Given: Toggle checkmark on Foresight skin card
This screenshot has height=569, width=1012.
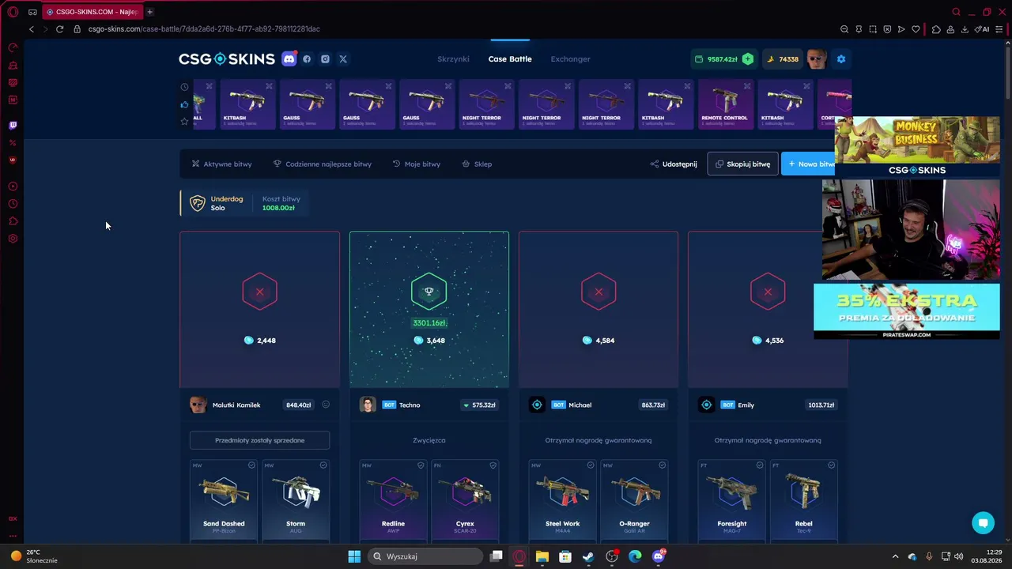Looking at the screenshot, I should pos(760,465).
